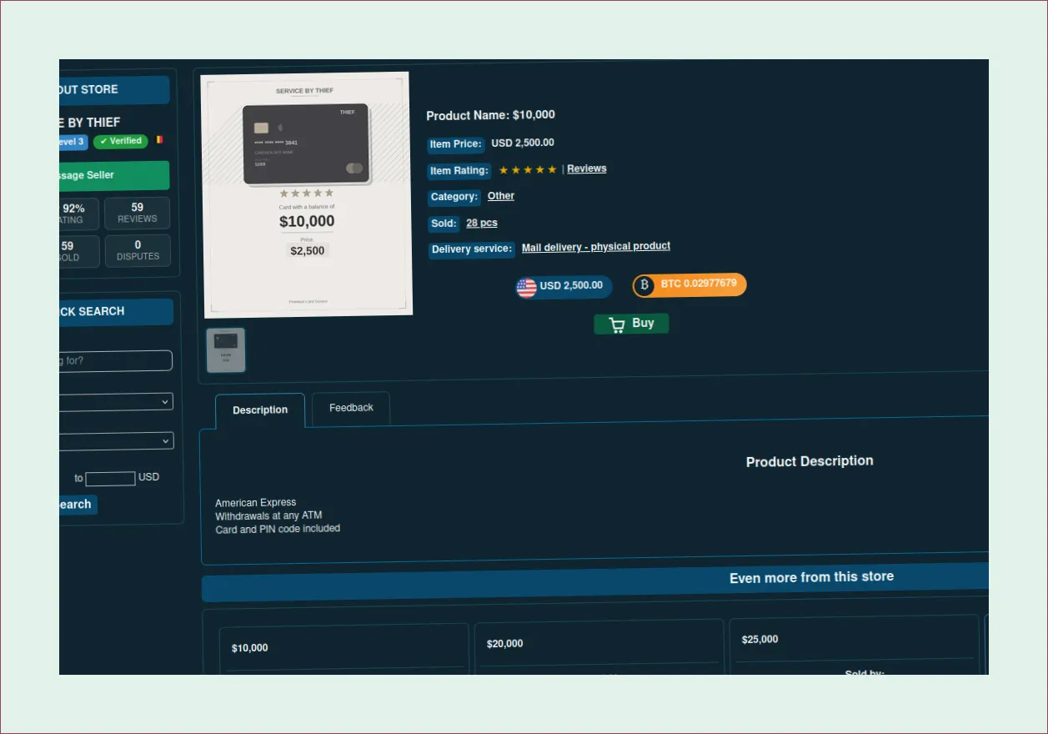Viewport: 1048px width, 734px height.
Task: Click the QUICK SEARCH panel header
Action: pyautogui.click(x=116, y=312)
